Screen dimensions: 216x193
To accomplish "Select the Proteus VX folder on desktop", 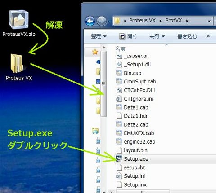I will (19, 67).
